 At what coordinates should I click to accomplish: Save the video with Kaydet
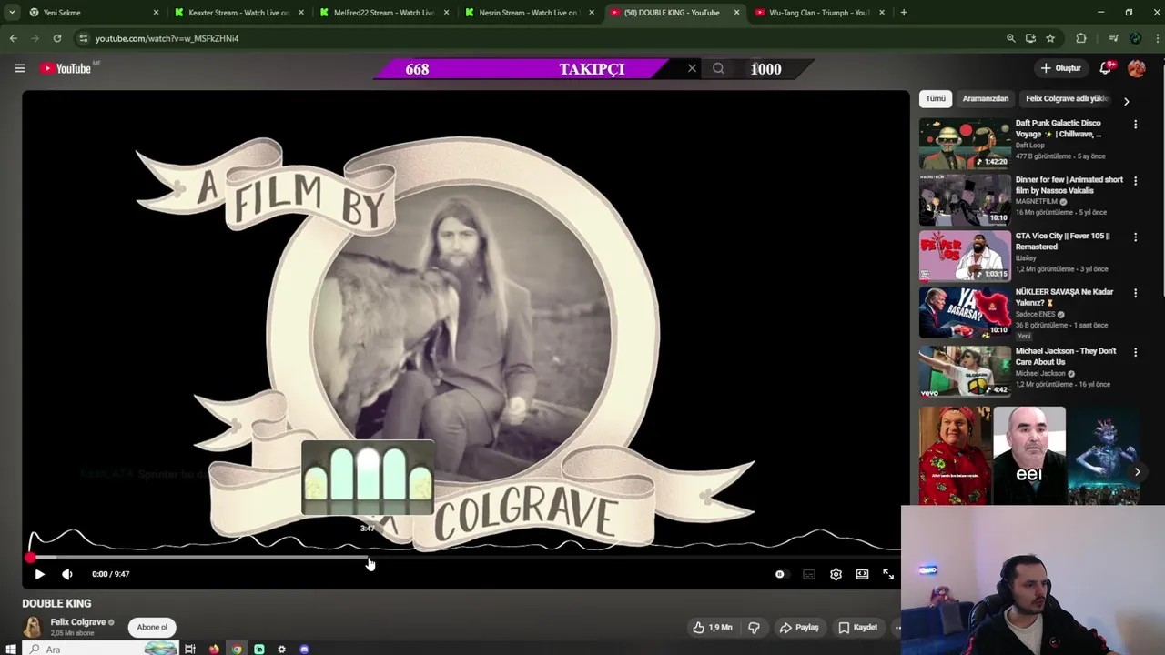pyautogui.click(x=858, y=627)
